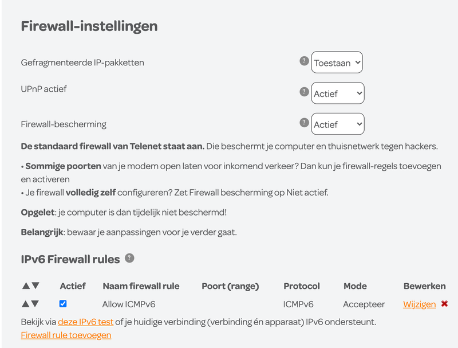Click Firewall rule toevoegen link
Screen dimensions: 458x348
(66, 335)
